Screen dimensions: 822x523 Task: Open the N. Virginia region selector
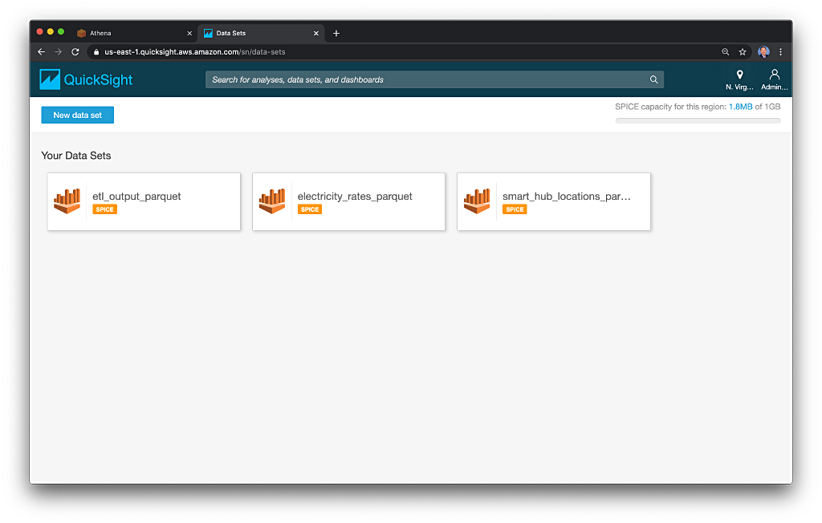(x=739, y=79)
